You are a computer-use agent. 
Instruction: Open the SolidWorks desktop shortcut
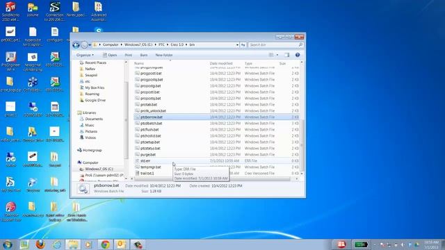pyautogui.click(x=11, y=12)
